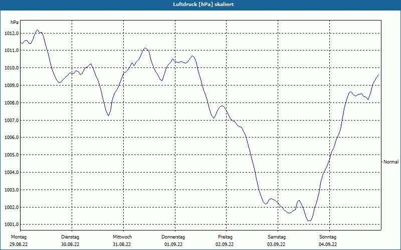Click the date 30.08.22

coord(70,244)
